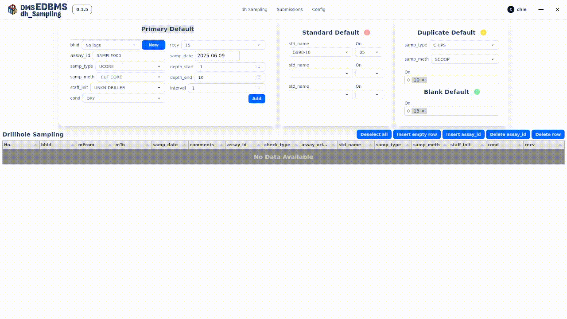This screenshot has width=567, height=319.
Task: Click the assay_id input field
Action: tap(128, 56)
